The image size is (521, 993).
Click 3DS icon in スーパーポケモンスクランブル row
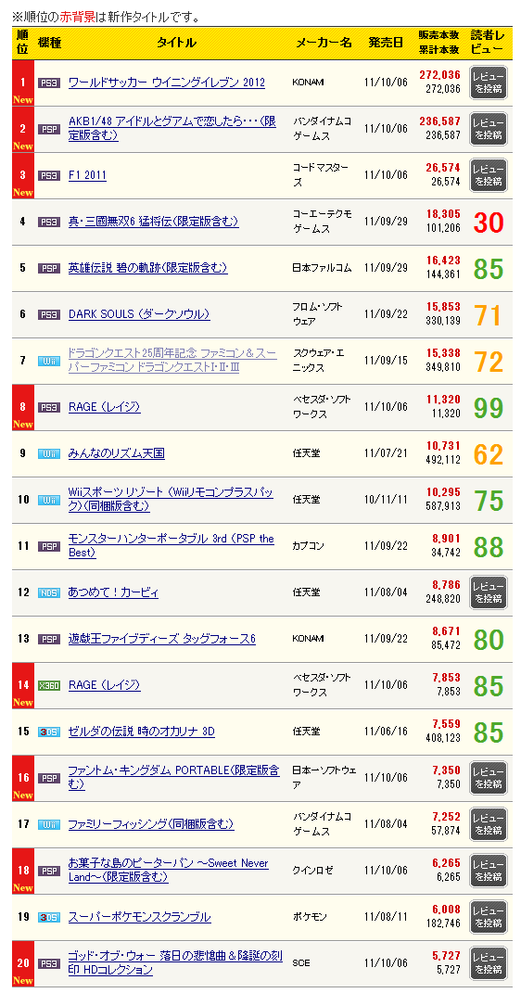(49, 917)
